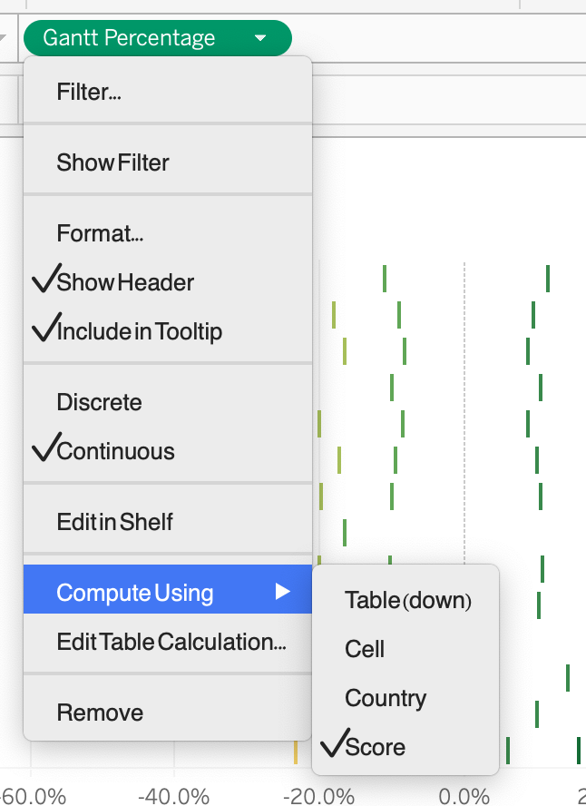Select the Continuous checked option

(x=115, y=451)
